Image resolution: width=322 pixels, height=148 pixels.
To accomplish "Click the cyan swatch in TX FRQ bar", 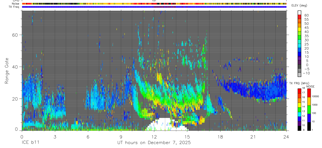I will (299, 114).
